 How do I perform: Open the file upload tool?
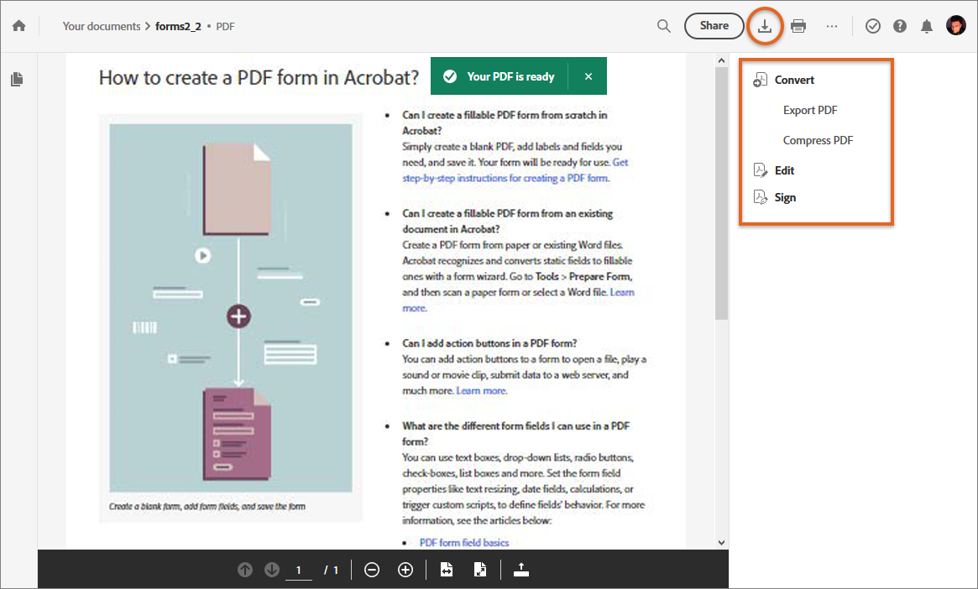tap(520, 569)
